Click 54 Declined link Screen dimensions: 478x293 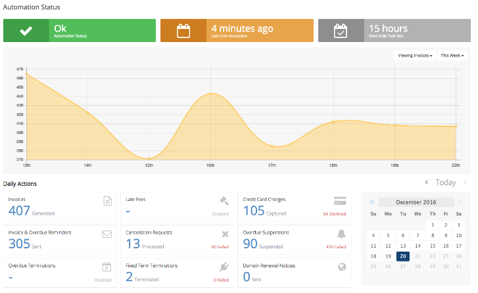335,214
